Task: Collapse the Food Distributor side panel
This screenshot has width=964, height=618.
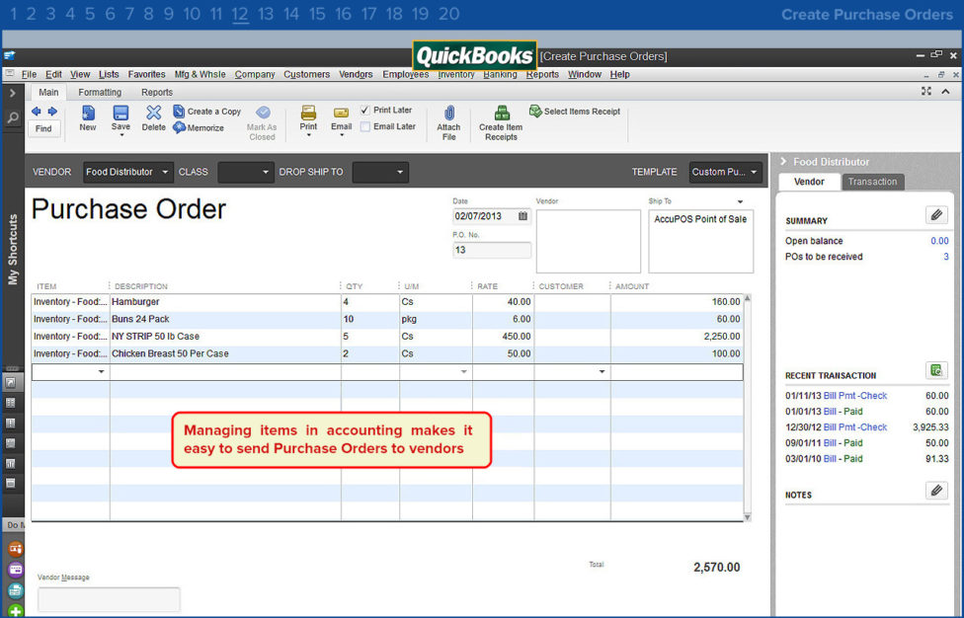Action: click(x=783, y=162)
